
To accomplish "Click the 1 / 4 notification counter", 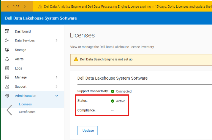I will point(16,6).
